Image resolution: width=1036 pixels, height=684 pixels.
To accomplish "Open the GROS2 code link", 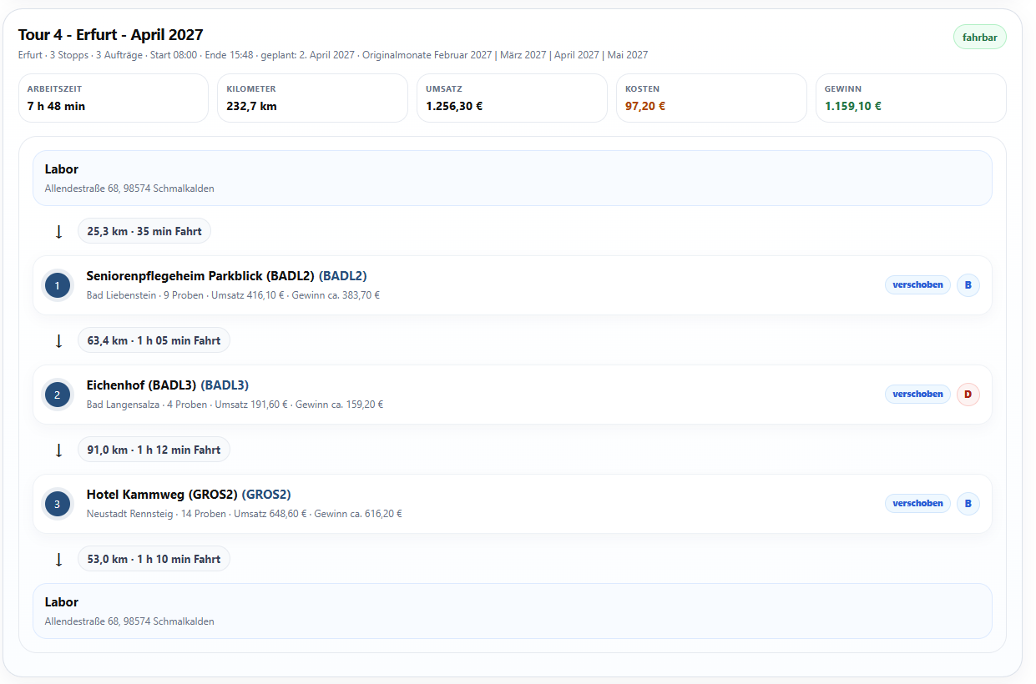I will click(266, 495).
